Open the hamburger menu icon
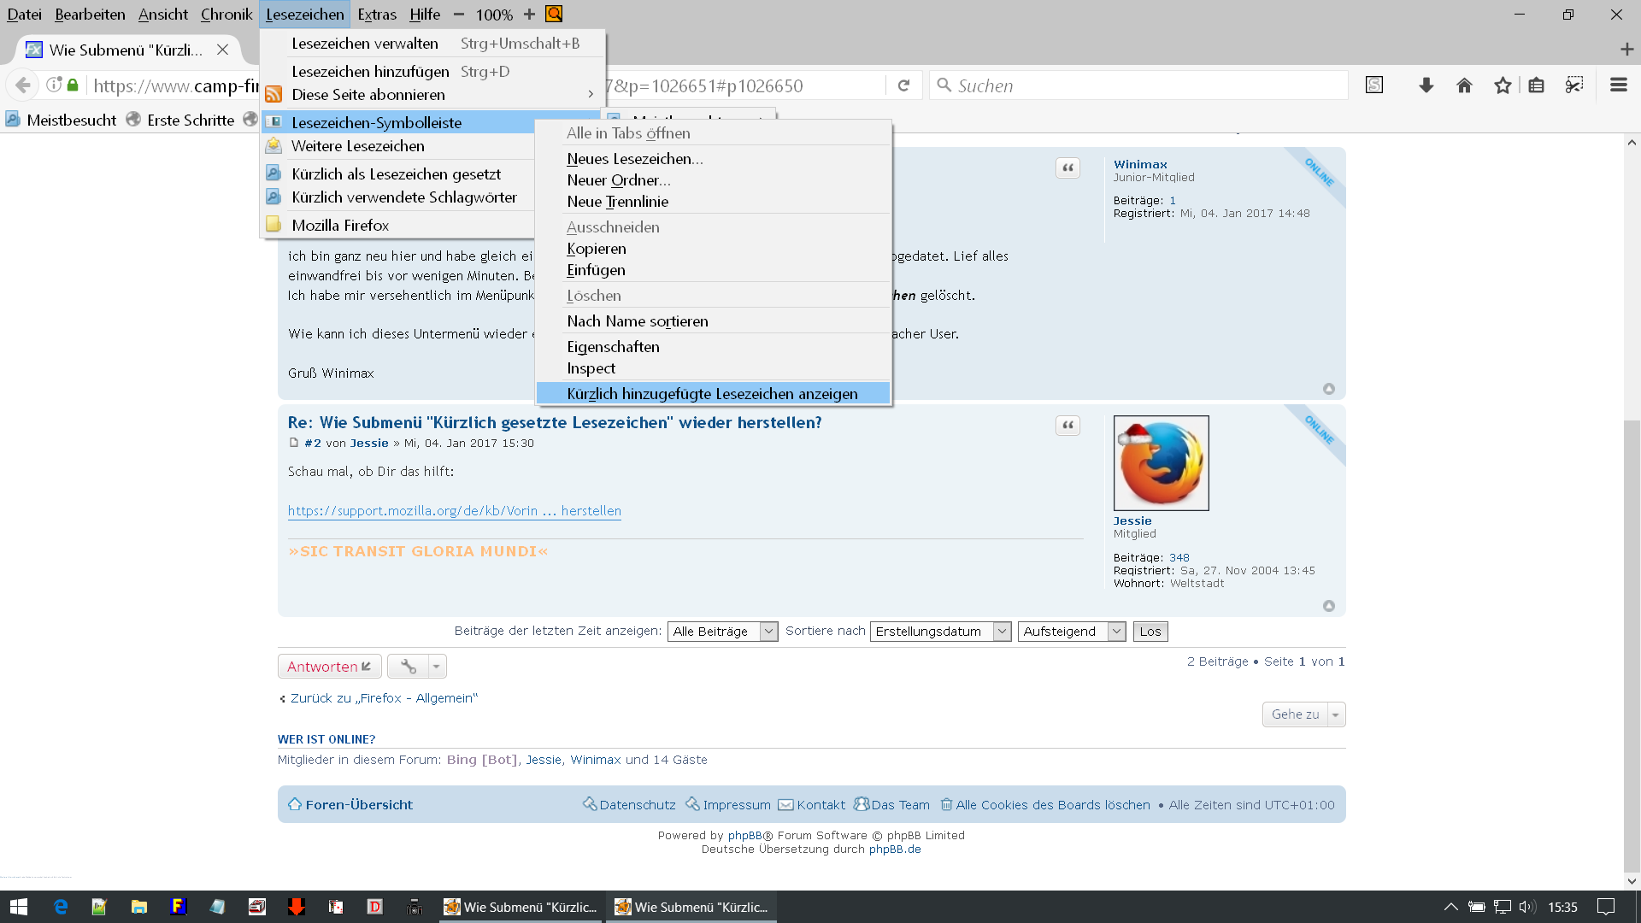This screenshot has height=923, width=1641. point(1618,85)
